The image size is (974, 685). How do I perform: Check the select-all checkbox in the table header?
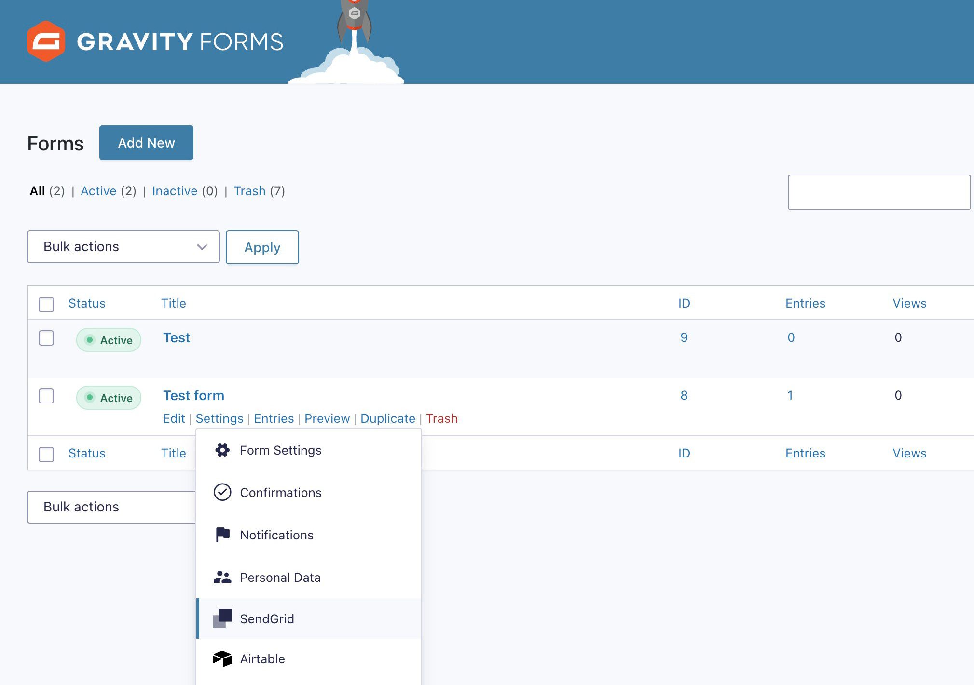point(46,304)
